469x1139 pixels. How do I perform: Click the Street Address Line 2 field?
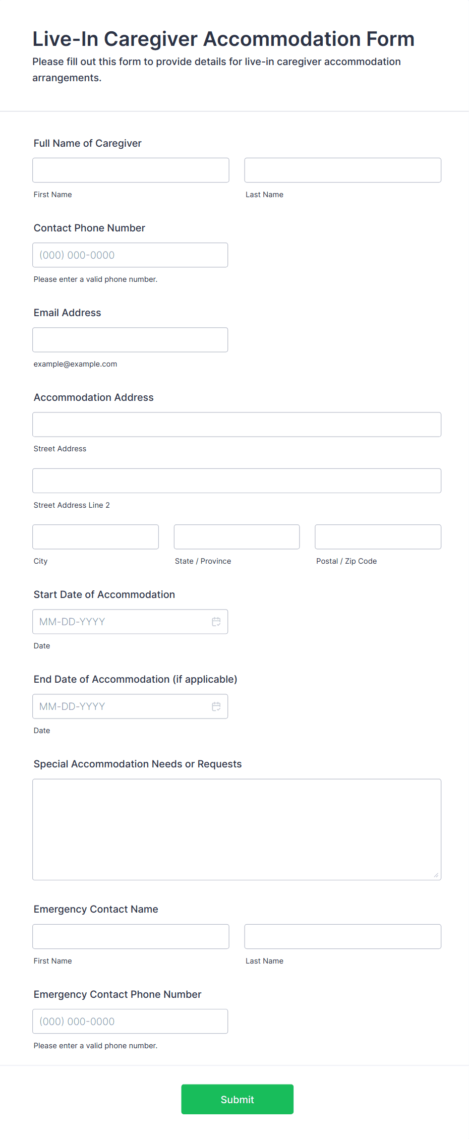(237, 481)
